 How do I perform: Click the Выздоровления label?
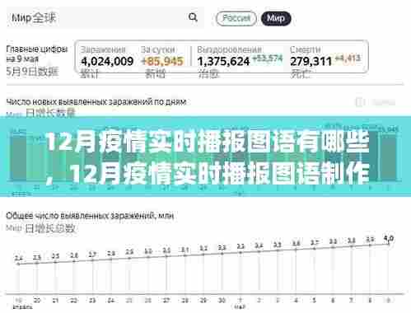pyautogui.click(x=229, y=49)
